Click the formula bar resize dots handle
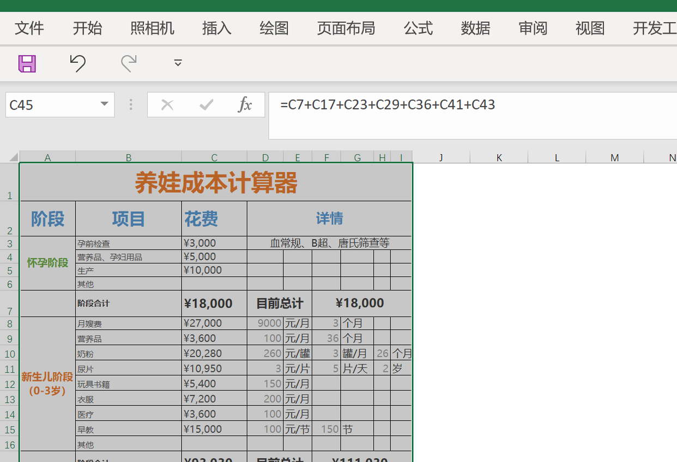The width and height of the screenshot is (677, 462). pyautogui.click(x=131, y=105)
